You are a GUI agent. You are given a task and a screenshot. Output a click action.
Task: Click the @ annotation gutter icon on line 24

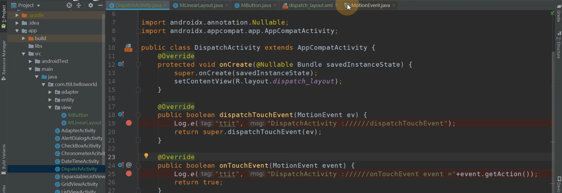coord(129,165)
